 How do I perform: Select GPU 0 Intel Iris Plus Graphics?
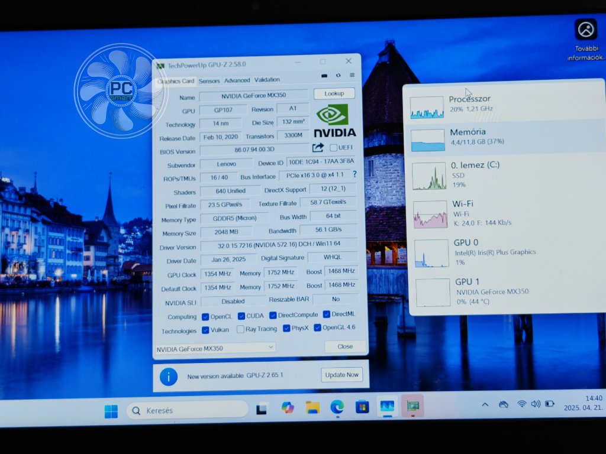pos(507,252)
